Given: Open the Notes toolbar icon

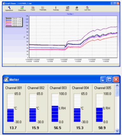Looking at the screenshot, I should coord(68,8).
